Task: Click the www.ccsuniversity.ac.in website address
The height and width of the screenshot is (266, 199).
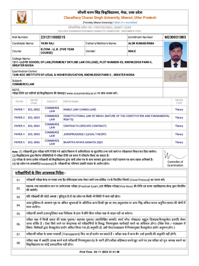Action: (82, 93)
